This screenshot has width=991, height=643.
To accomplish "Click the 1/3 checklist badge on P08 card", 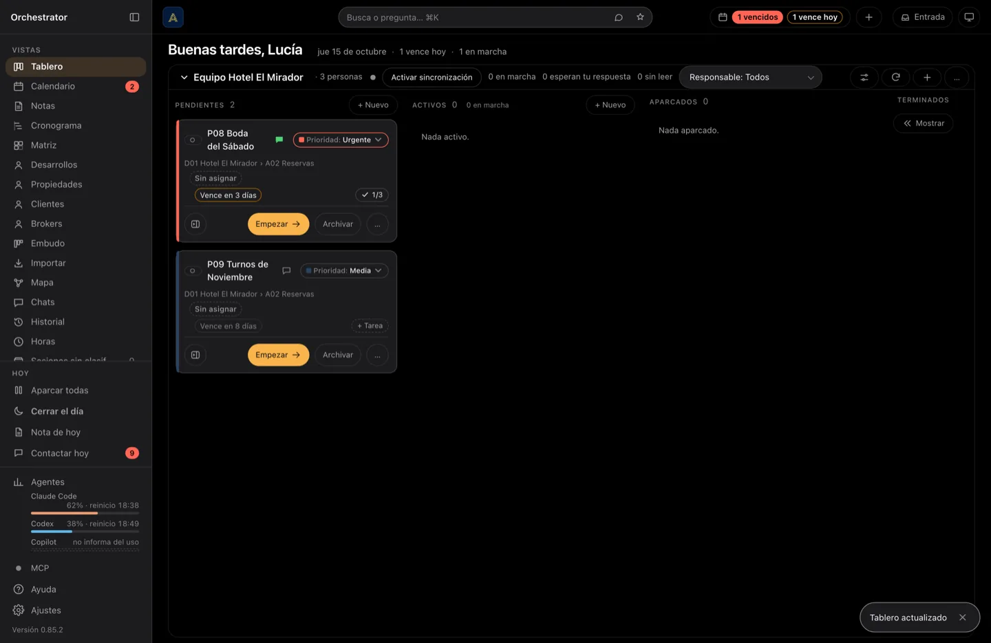I will coord(372,195).
